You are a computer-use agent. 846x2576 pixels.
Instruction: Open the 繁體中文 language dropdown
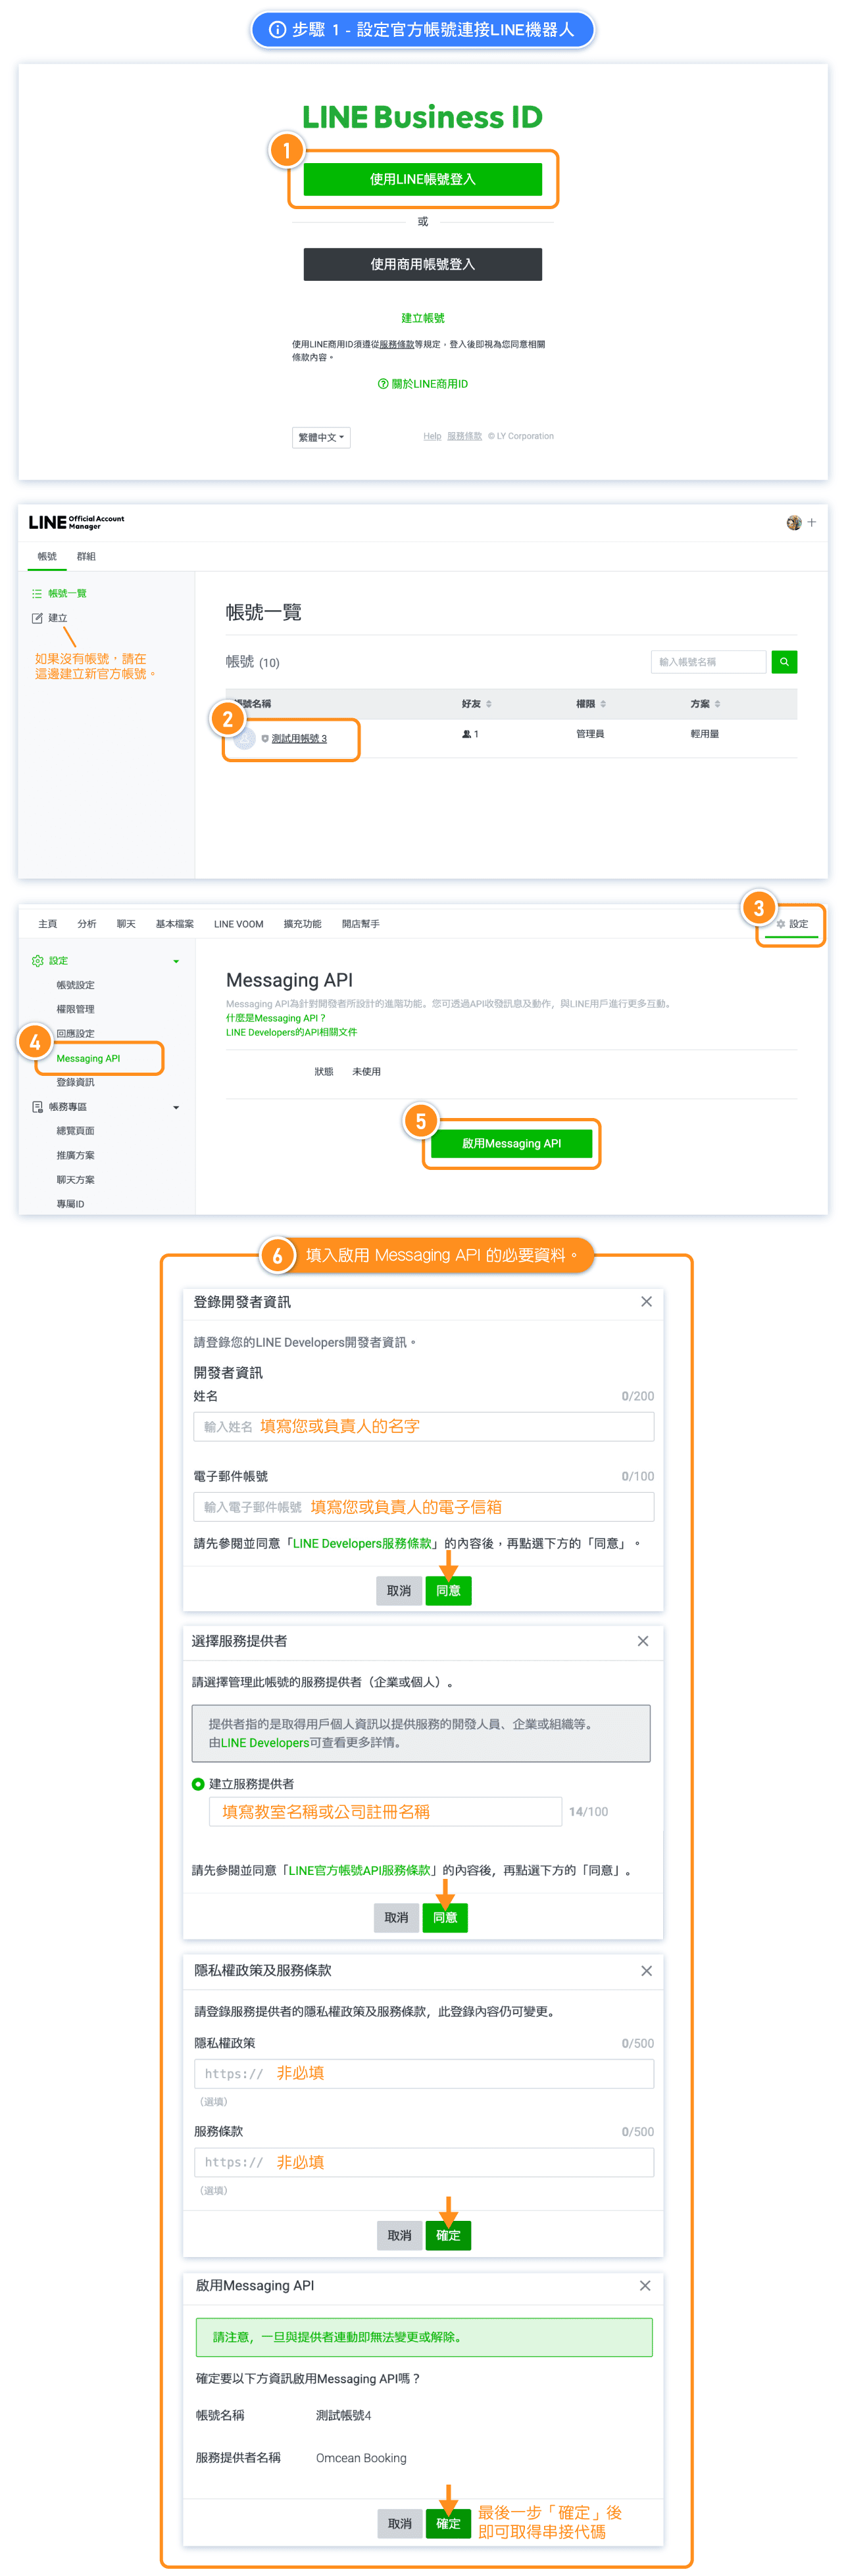(321, 437)
